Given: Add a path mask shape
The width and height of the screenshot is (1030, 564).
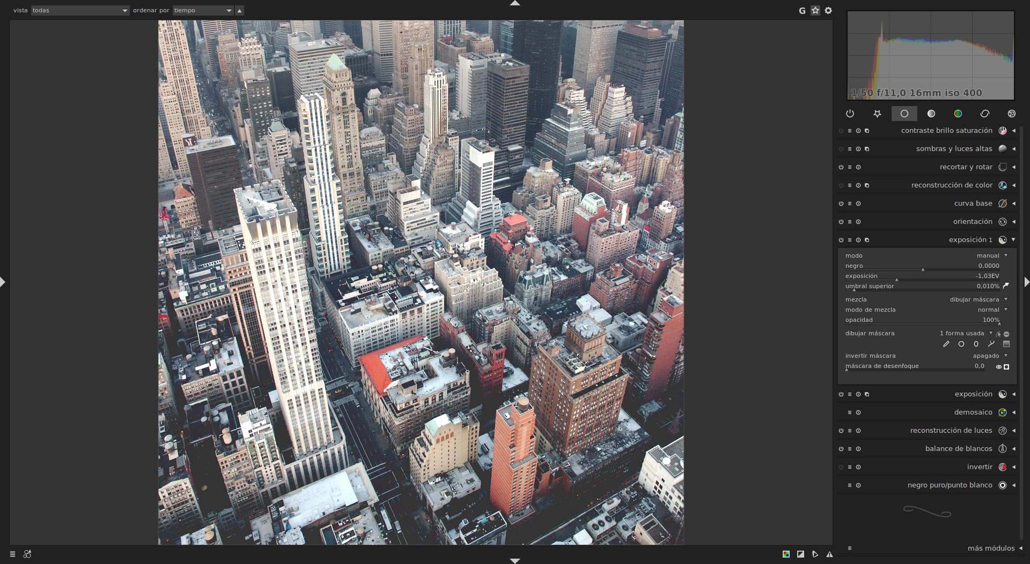Looking at the screenshot, I should [x=991, y=344].
